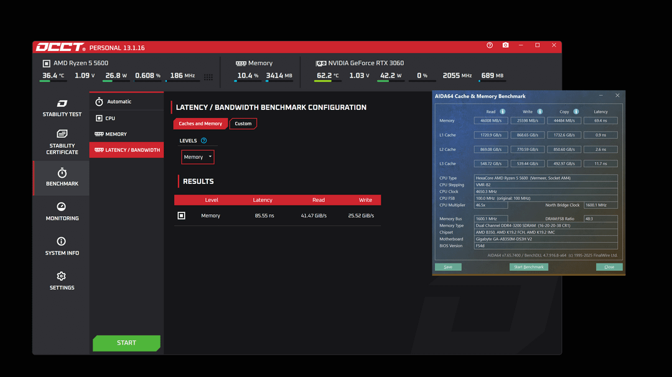Image resolution: width=672 pixels, height=377 pixels.
Task: Select the Memory benchmark entry
Action: tap(126, 134)
